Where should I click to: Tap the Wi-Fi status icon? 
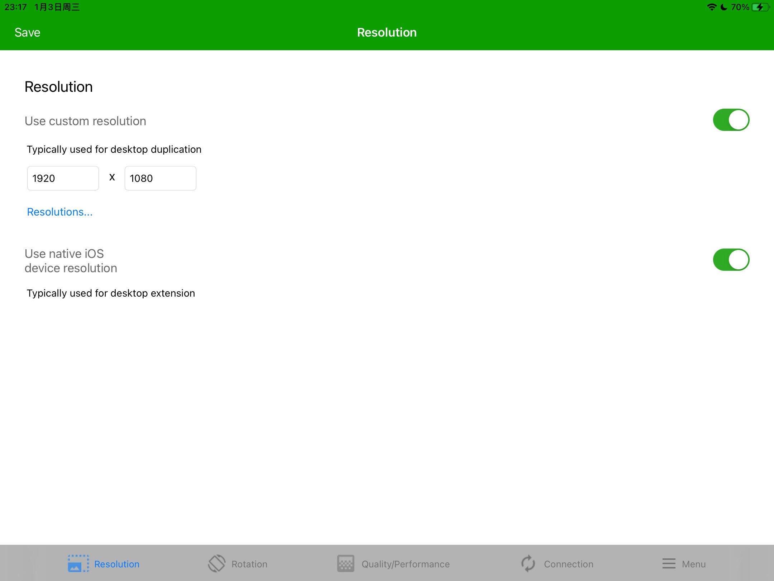pyautogui.click(x=711, y=7)
